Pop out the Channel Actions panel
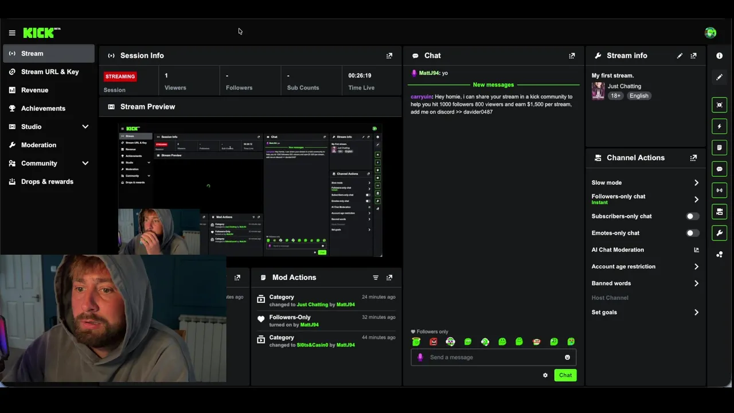The image size is (734, 413). point(693,158)
